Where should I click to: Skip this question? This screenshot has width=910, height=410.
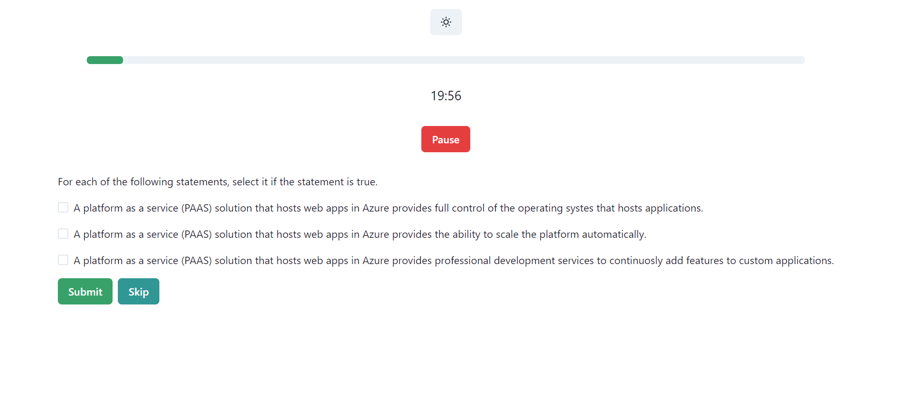click(x=138, y=291)
